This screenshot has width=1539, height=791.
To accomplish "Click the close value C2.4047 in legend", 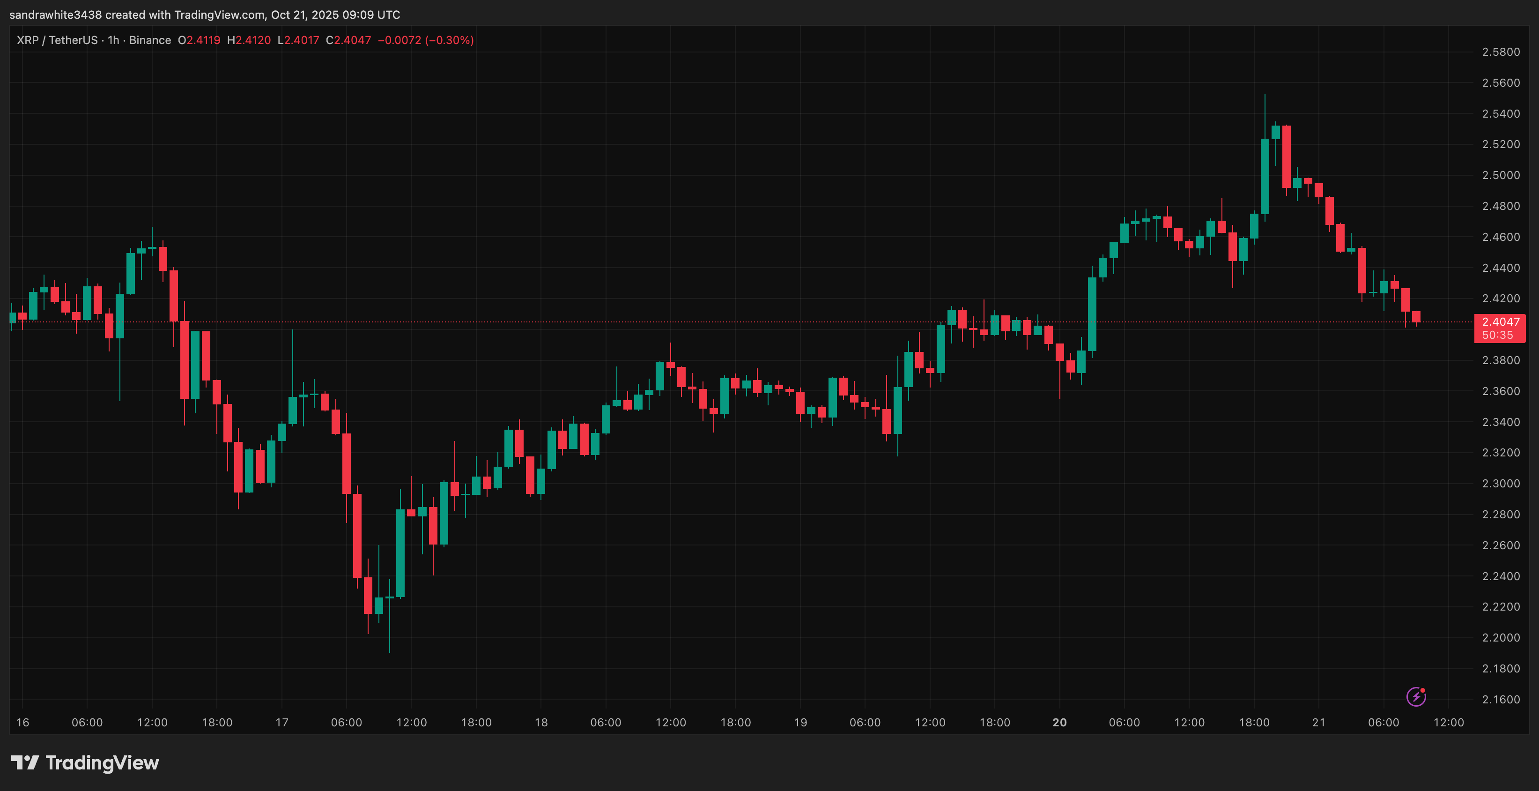I will [348, 40].
